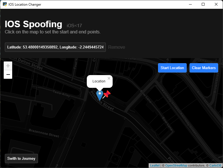Open the Leaflet attribution link
The image size is (223, 168).
[155, 165]
